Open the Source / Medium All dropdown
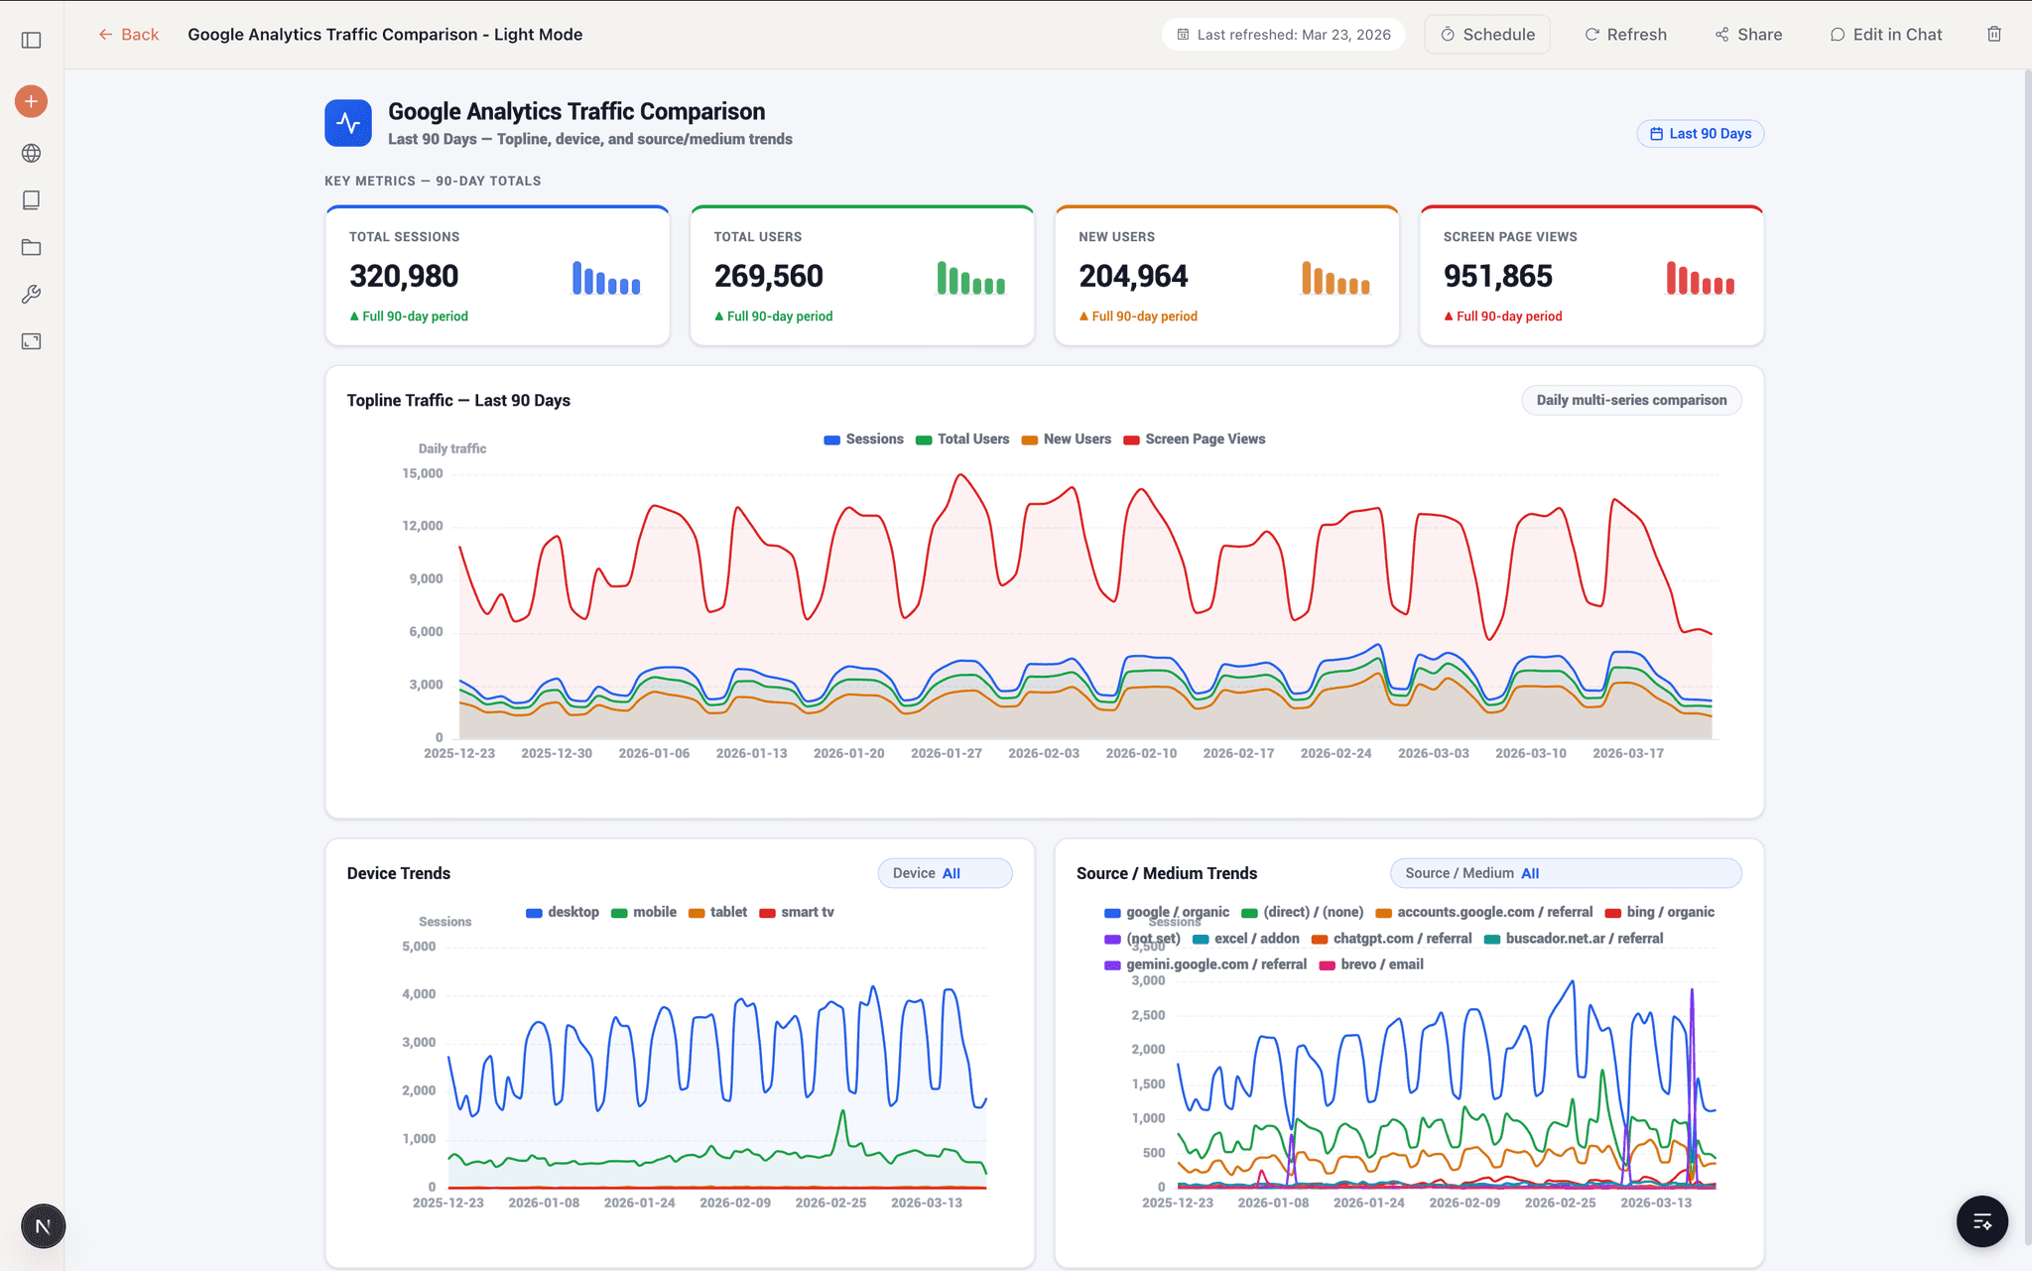This screenshot has height=1271, width=2032. point(1565,873)
